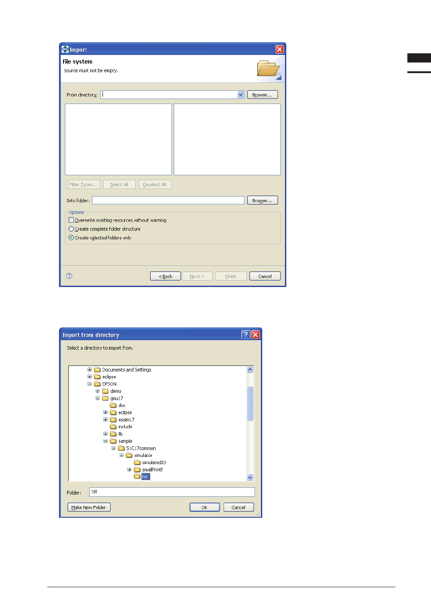Click Browse next to Into folder
This screenshot has width=431, height=609.
coord(262,200)
